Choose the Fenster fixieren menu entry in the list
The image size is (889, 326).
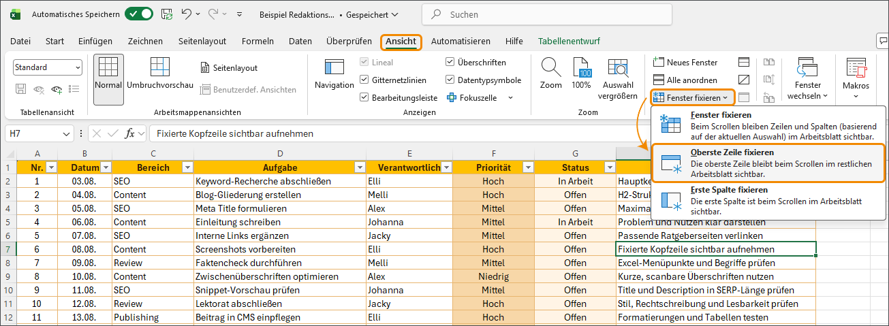(x=768, y=125)
